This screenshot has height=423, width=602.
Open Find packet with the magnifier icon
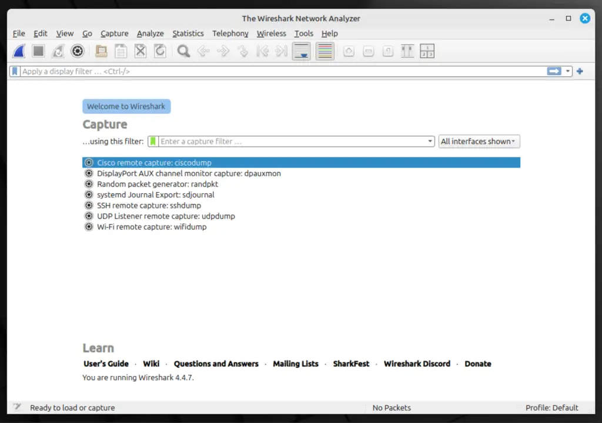[183, 51]
